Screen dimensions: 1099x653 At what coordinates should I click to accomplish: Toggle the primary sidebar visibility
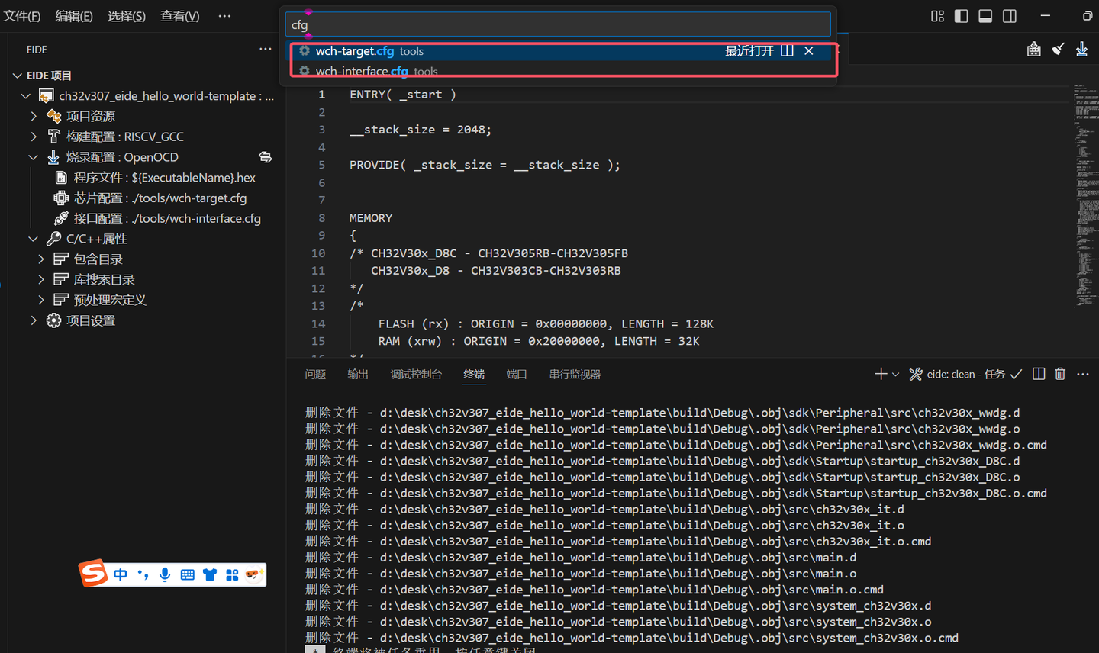961,15
